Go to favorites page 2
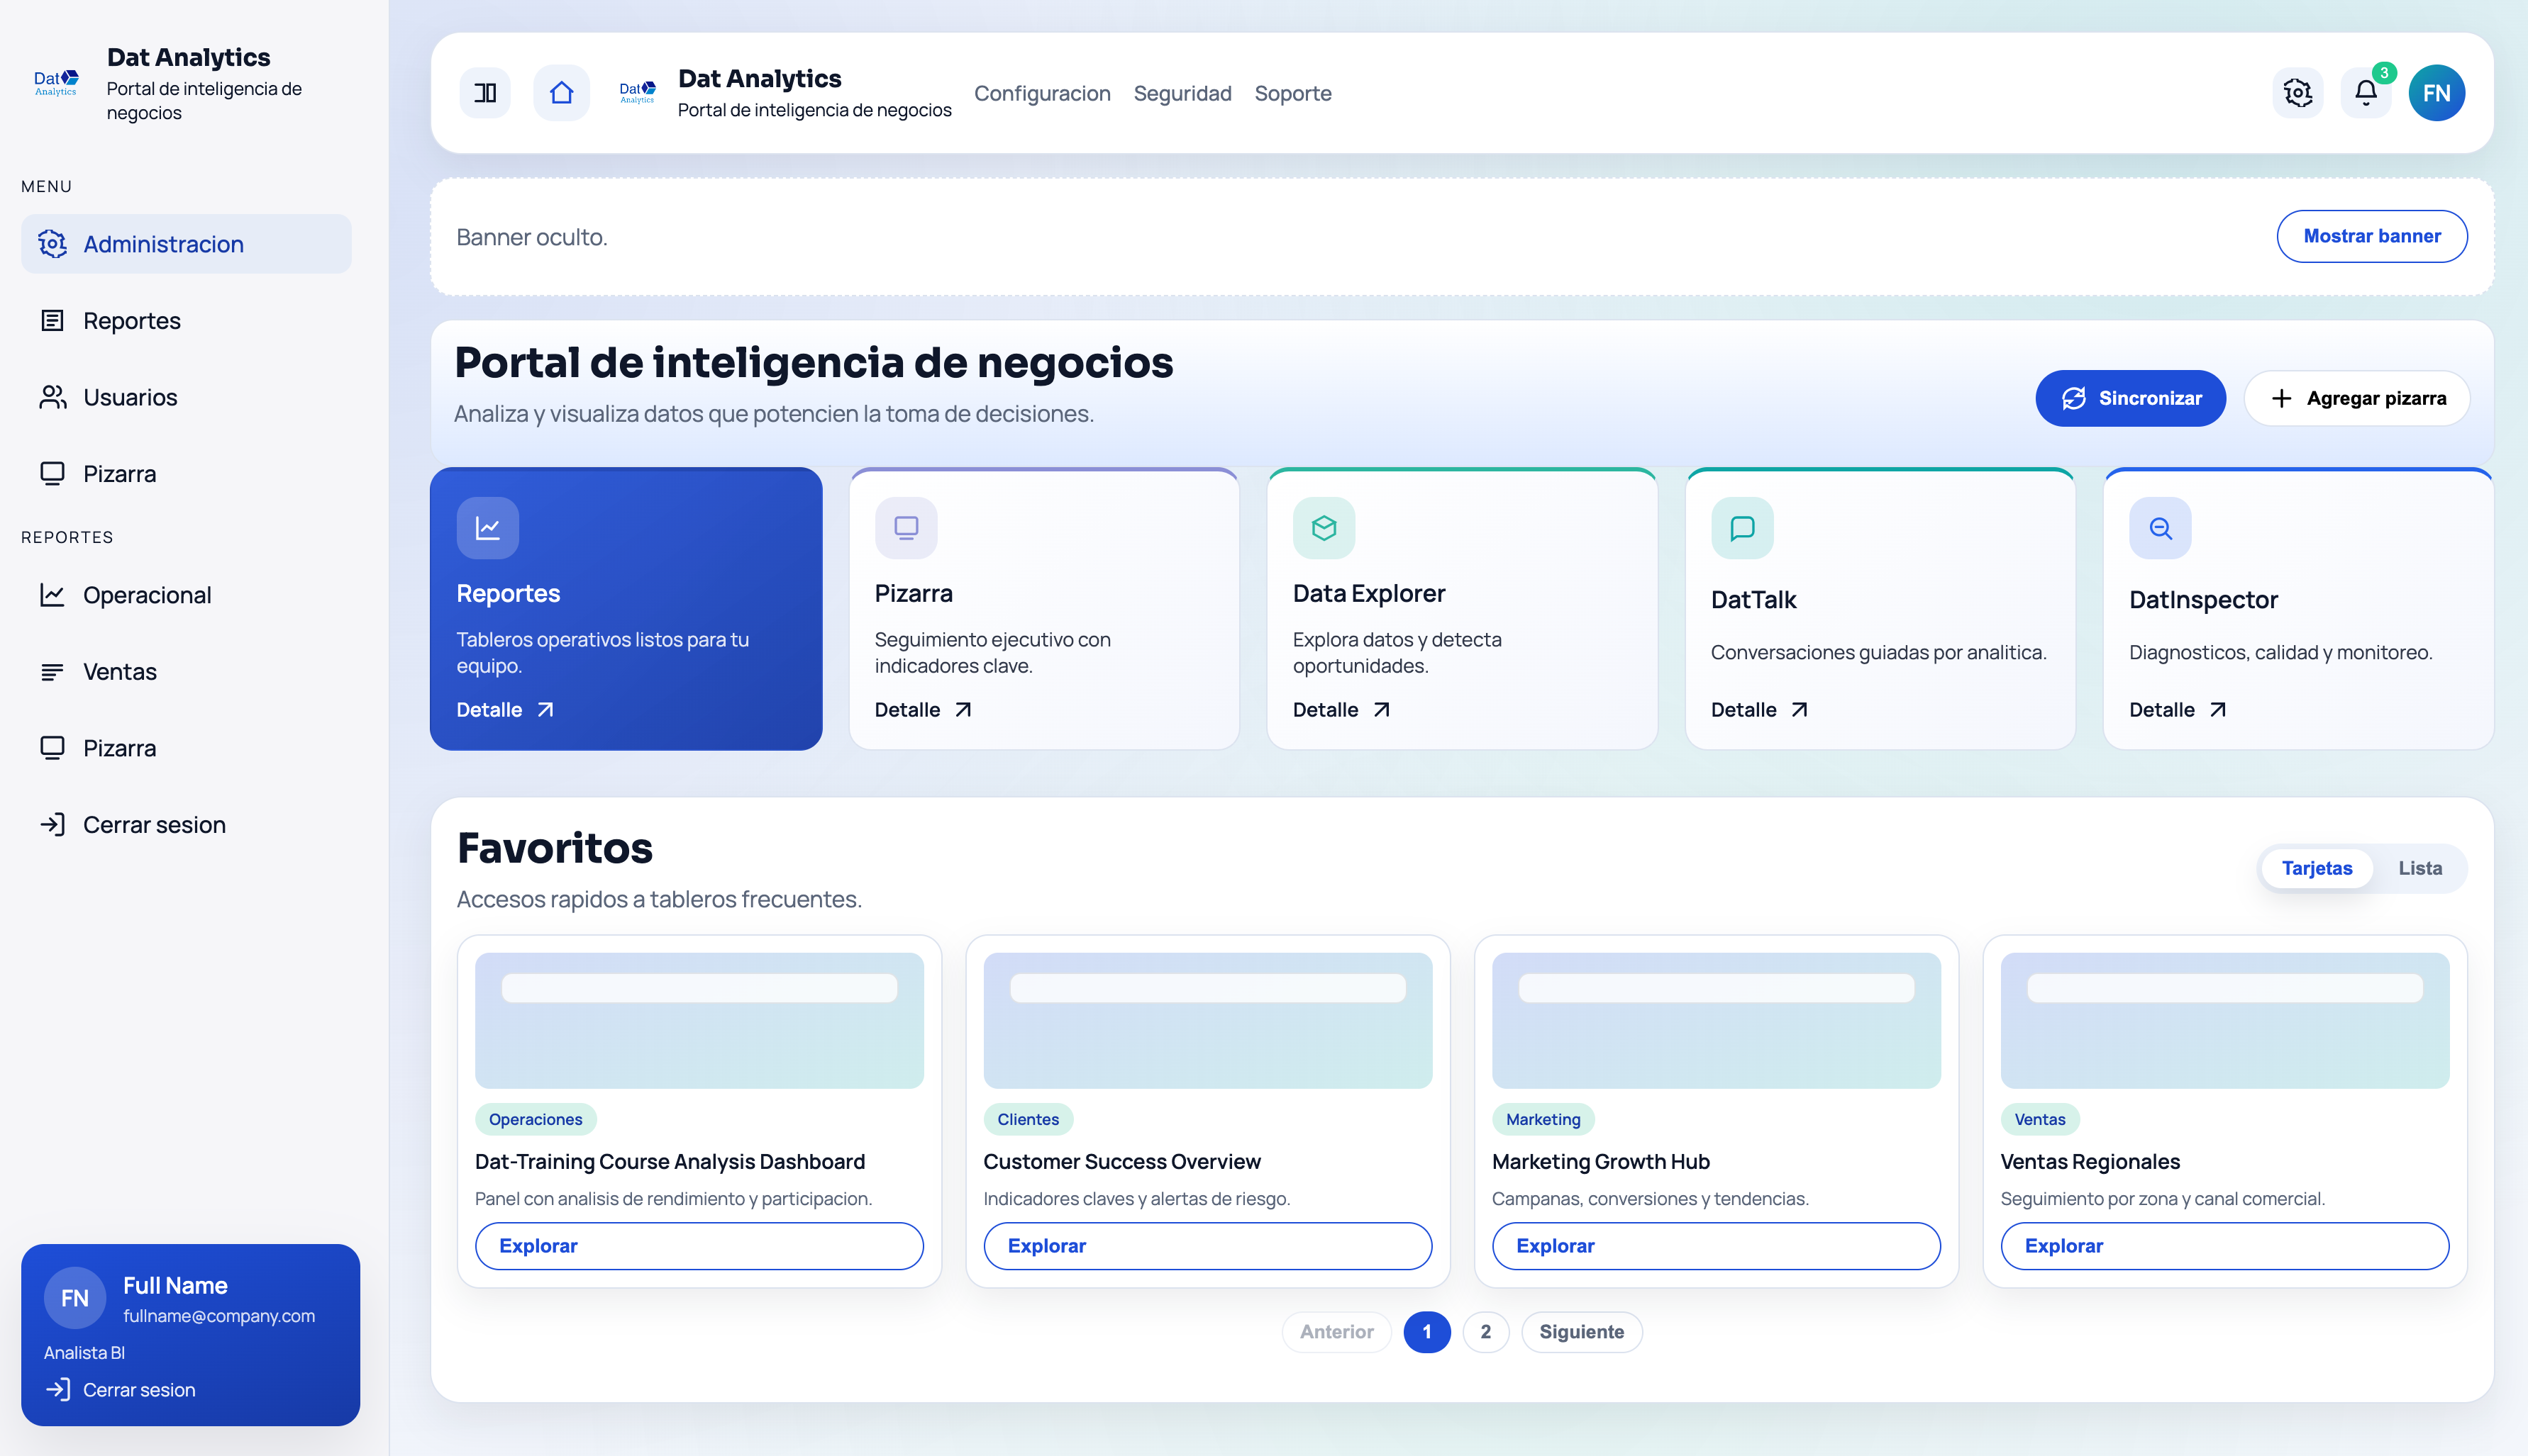The width and height of the screenshot is (2528, 1456). [x=1485, y=1332]
